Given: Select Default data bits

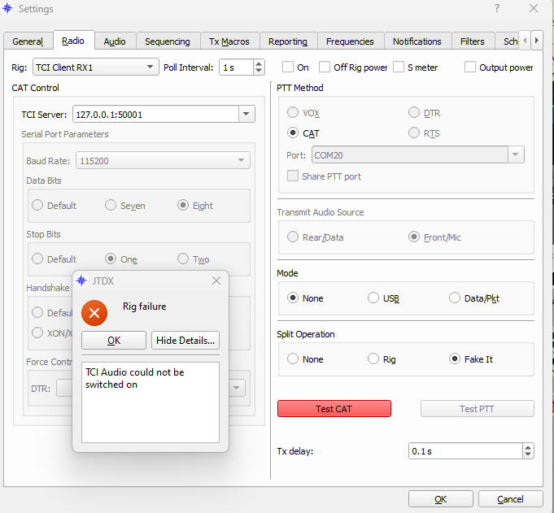Looking at the screenshot, I should click(37, 205).
